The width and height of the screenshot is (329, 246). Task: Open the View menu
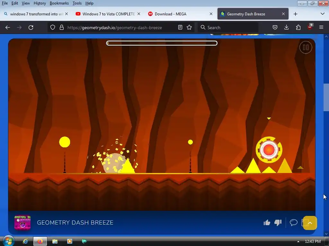[26, 3]
